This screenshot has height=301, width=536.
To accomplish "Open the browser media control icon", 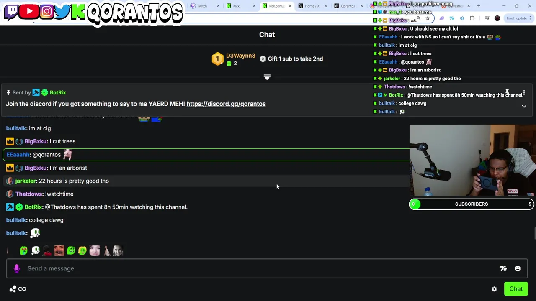I will [487, 18].
